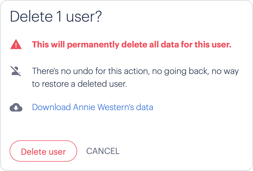The height and width of the screenshot is (171, 253).
Task: Click the crossed-out user icon
Action: (16, 71)
